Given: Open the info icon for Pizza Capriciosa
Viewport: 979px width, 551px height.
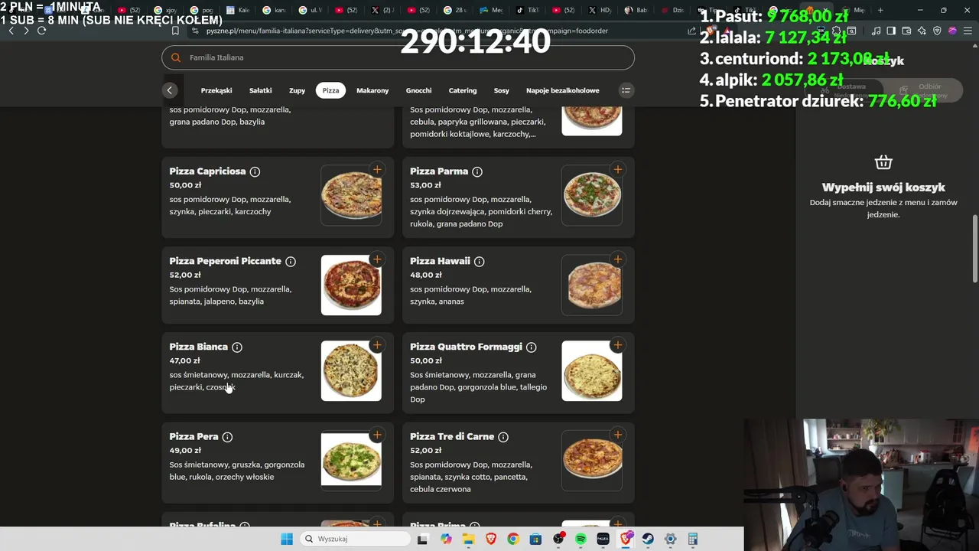Looking at the screenshot, I should [255, 171].
